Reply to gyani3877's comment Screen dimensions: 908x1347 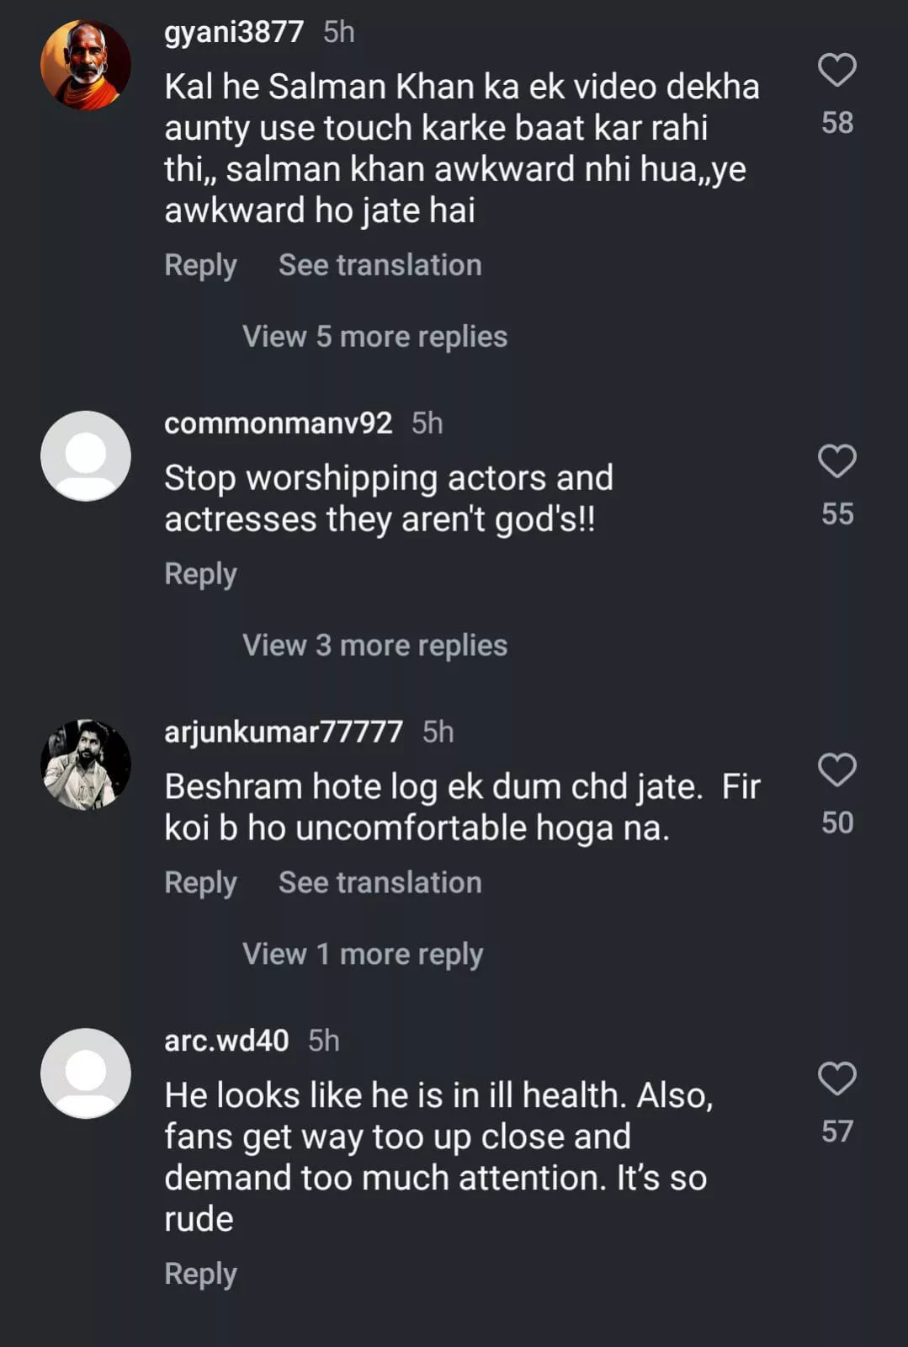coord(200,265)
